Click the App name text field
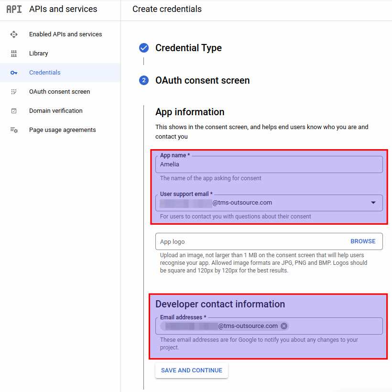392x392 pixels. [269, 164]
